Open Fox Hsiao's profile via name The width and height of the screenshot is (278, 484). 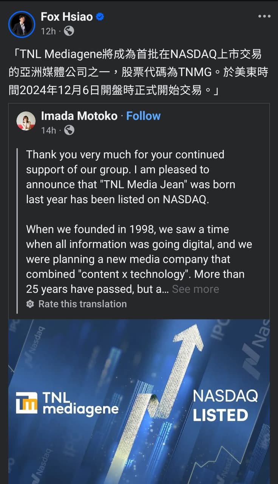67,17
